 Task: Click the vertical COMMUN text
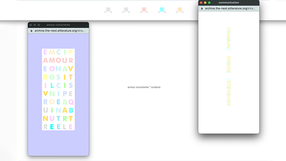click(x=229, y=38)
